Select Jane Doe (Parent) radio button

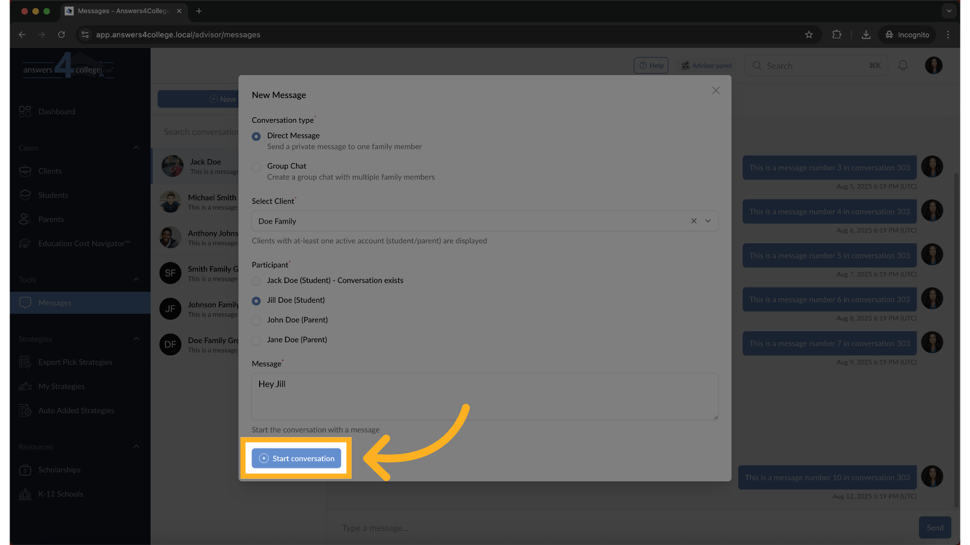257,340
